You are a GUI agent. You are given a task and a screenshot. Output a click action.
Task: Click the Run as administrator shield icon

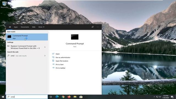click(53, 57)
